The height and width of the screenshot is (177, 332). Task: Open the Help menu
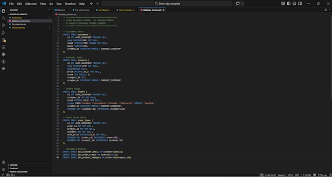(82, 3)
